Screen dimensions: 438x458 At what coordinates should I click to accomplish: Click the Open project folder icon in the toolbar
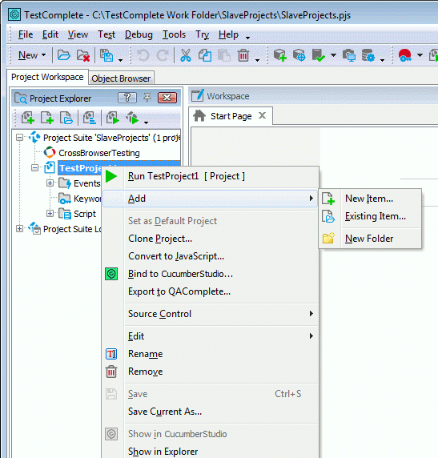[x=63, y=55]
